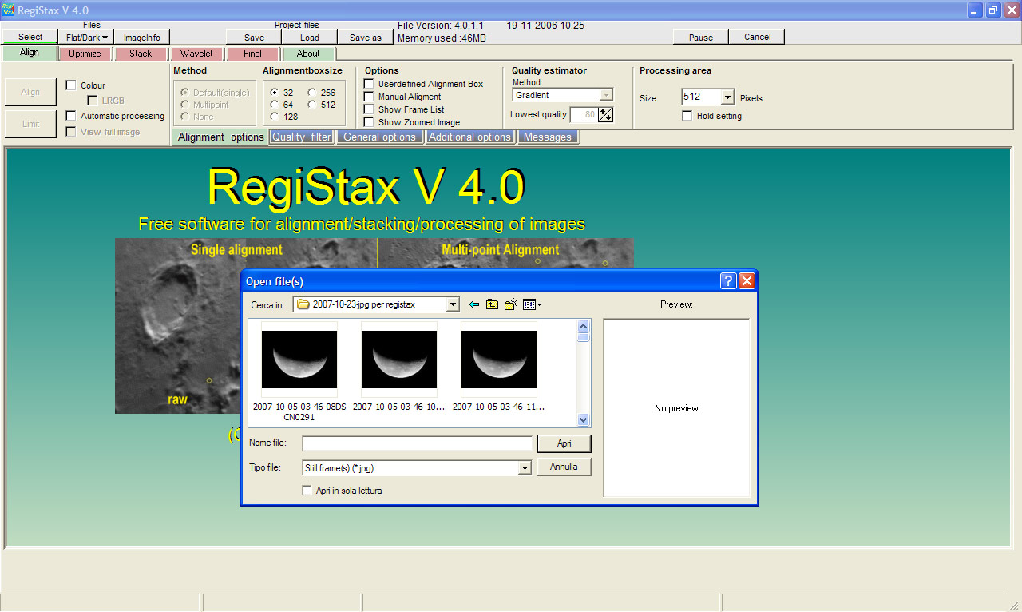The width and height of the screenshot is (1022, 612).
Task: Select alignment box size 64
Action: click(275, 105)
